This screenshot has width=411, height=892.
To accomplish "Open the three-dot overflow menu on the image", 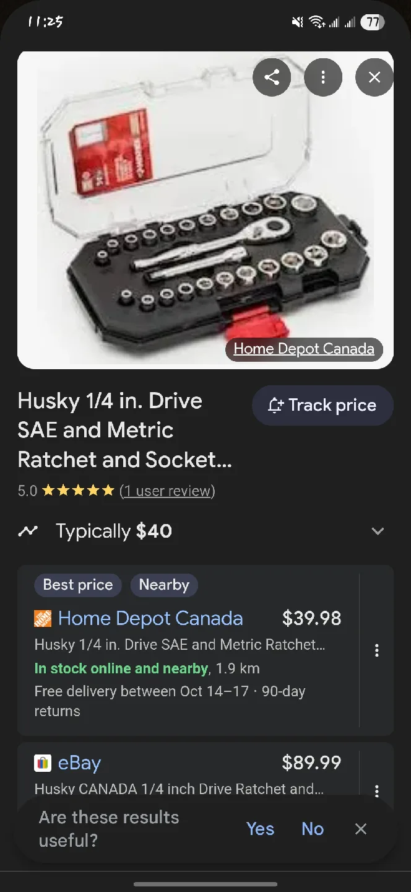I will coord(323,77).
